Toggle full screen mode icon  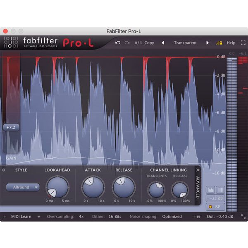coord(243,43)
